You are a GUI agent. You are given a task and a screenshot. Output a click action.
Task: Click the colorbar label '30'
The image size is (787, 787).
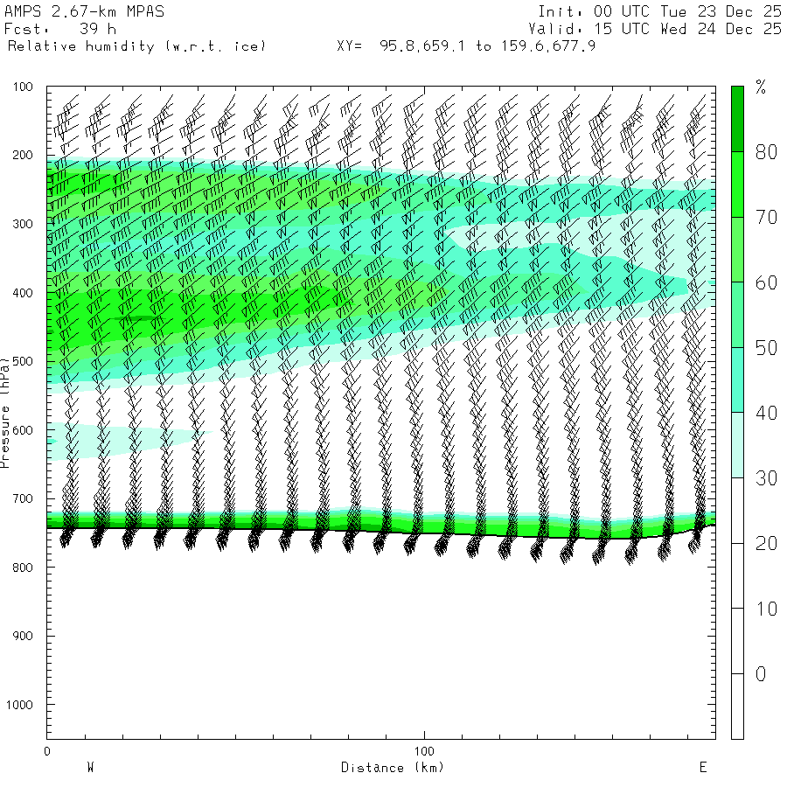click(x=766, y=478)
